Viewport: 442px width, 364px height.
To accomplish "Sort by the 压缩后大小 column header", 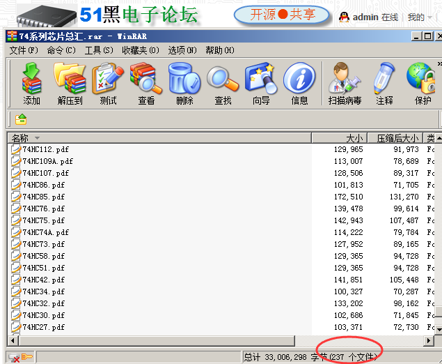I will 395,138.
